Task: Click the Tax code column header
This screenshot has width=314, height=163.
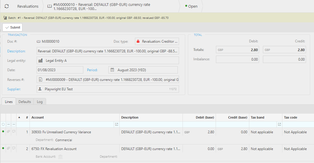Action: [x=298, y=117]
